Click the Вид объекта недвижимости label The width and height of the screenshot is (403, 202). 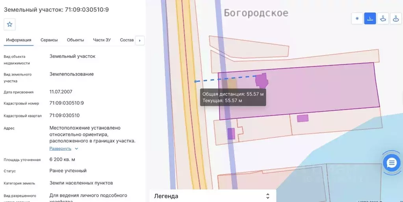click(x=17, y=60)
